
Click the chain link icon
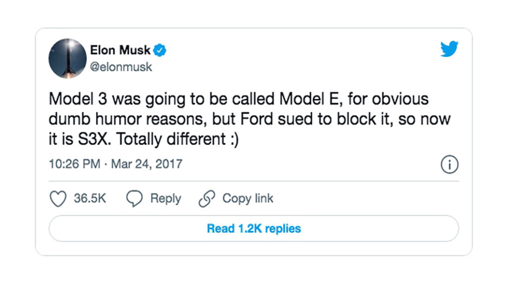coord(207,198)
